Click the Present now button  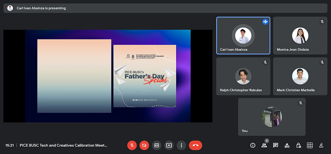coord(169,145)
